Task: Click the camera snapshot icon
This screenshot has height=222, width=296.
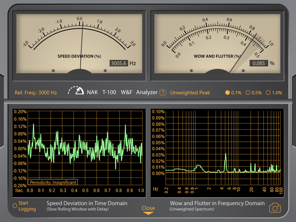Action: click(x=275, y=208)
